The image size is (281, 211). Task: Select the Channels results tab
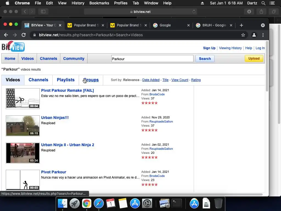point(38,80)
